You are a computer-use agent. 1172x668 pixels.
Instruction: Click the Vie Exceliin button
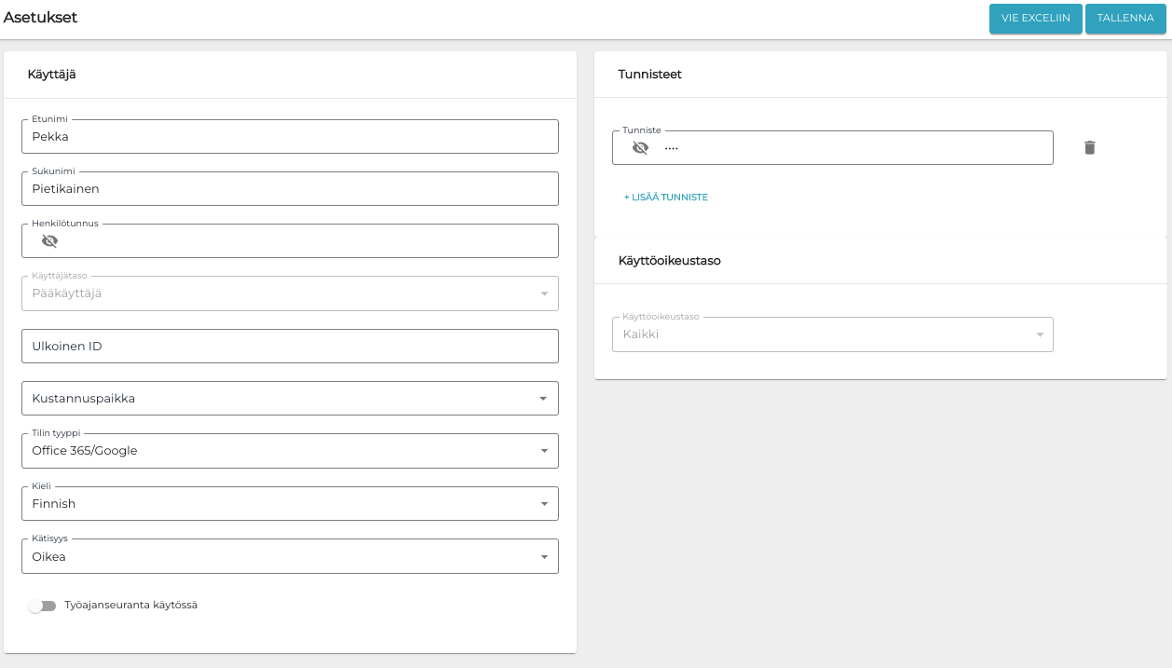pos(1035,19)
